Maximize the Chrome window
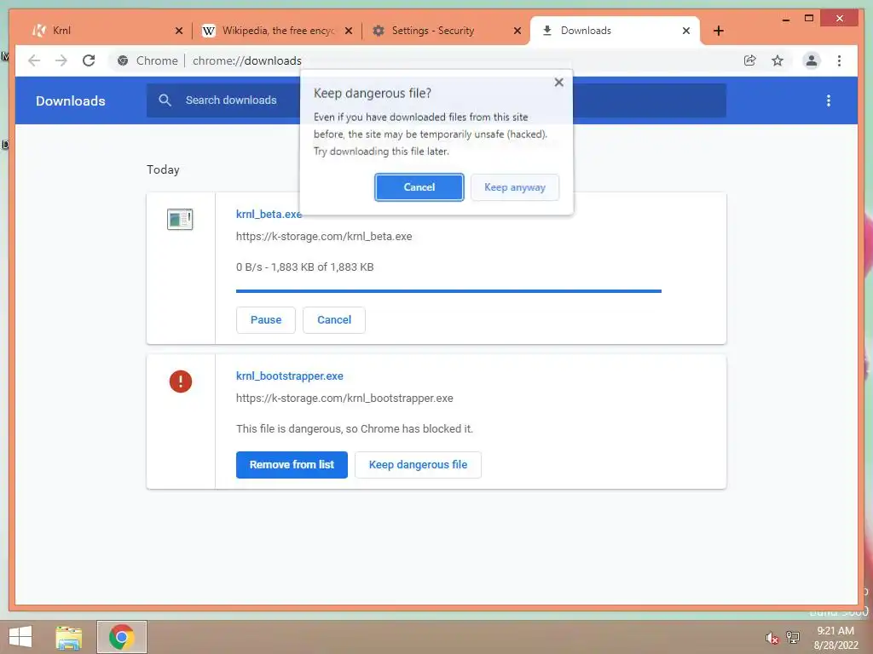 [809, 19]
